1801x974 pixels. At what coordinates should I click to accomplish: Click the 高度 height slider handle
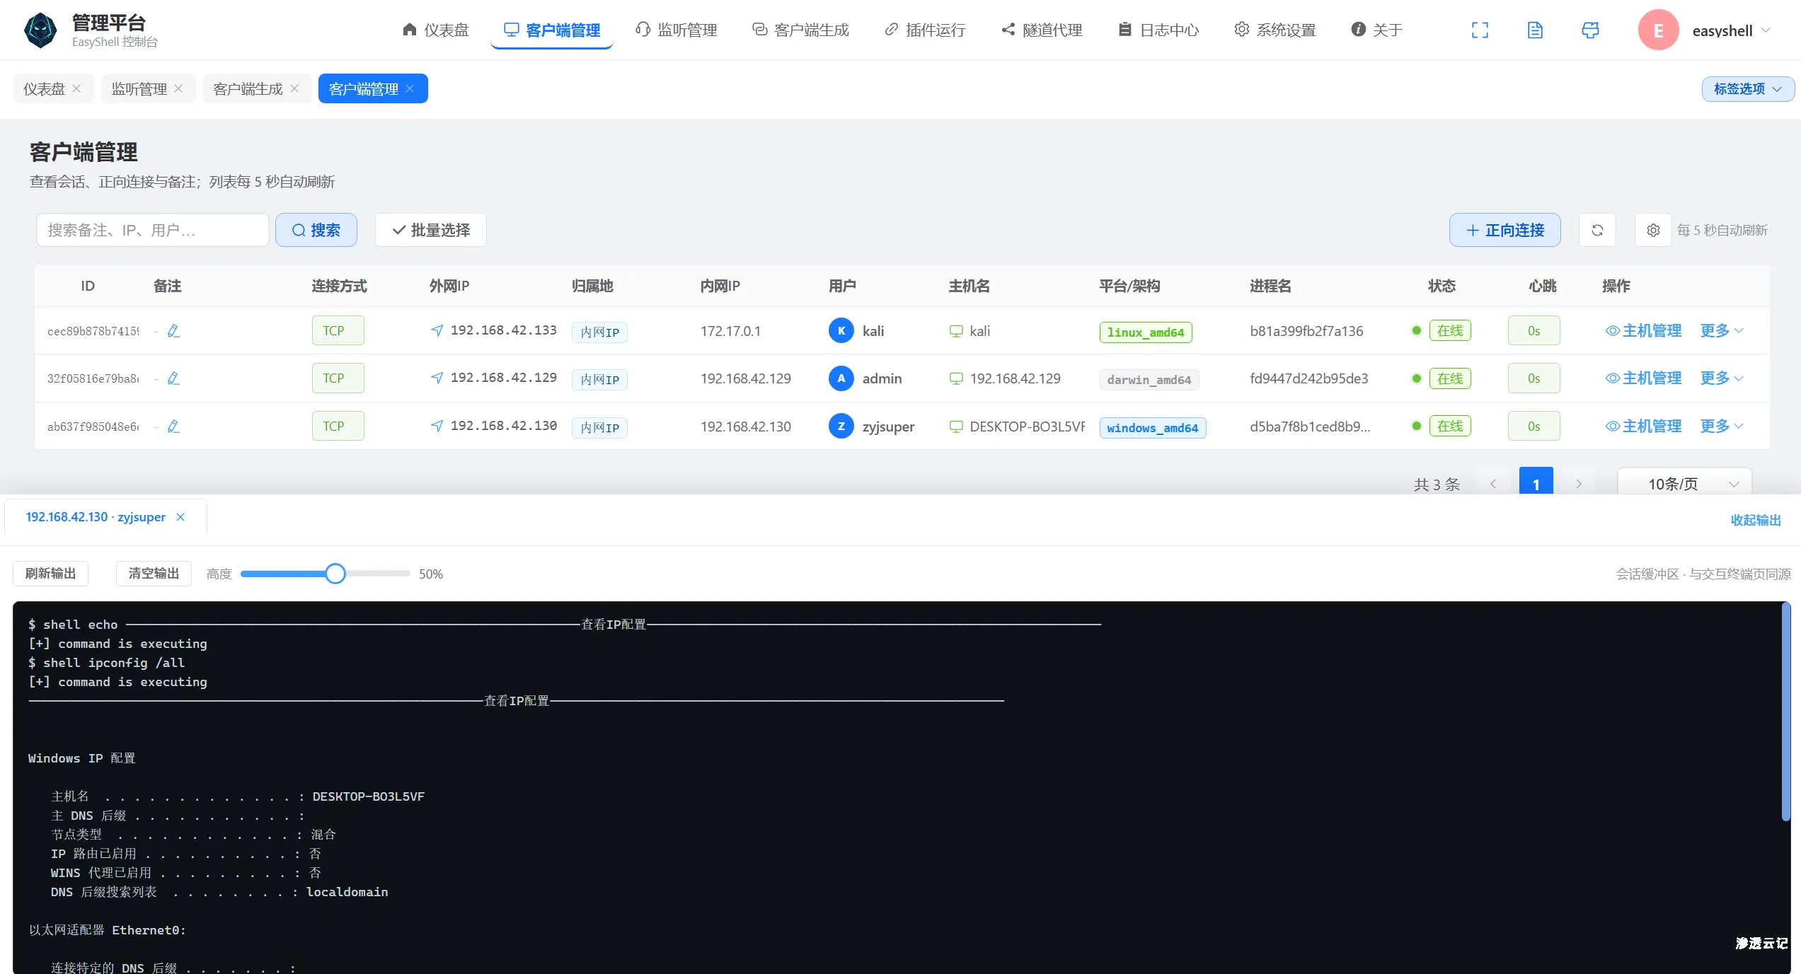(335, 574)
